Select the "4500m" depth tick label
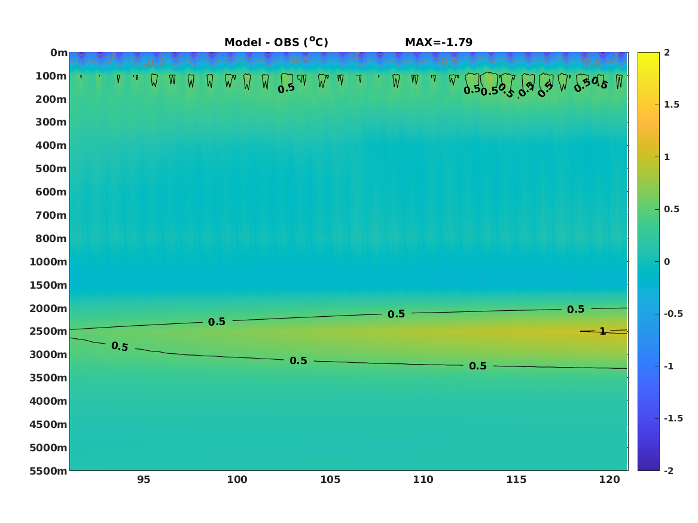 (x=48, y=424)
